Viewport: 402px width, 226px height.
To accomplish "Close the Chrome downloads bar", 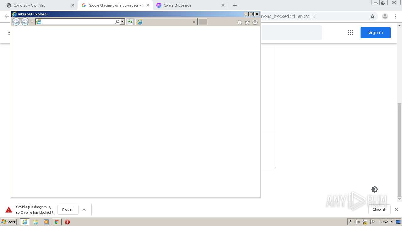I will point(396,209).
